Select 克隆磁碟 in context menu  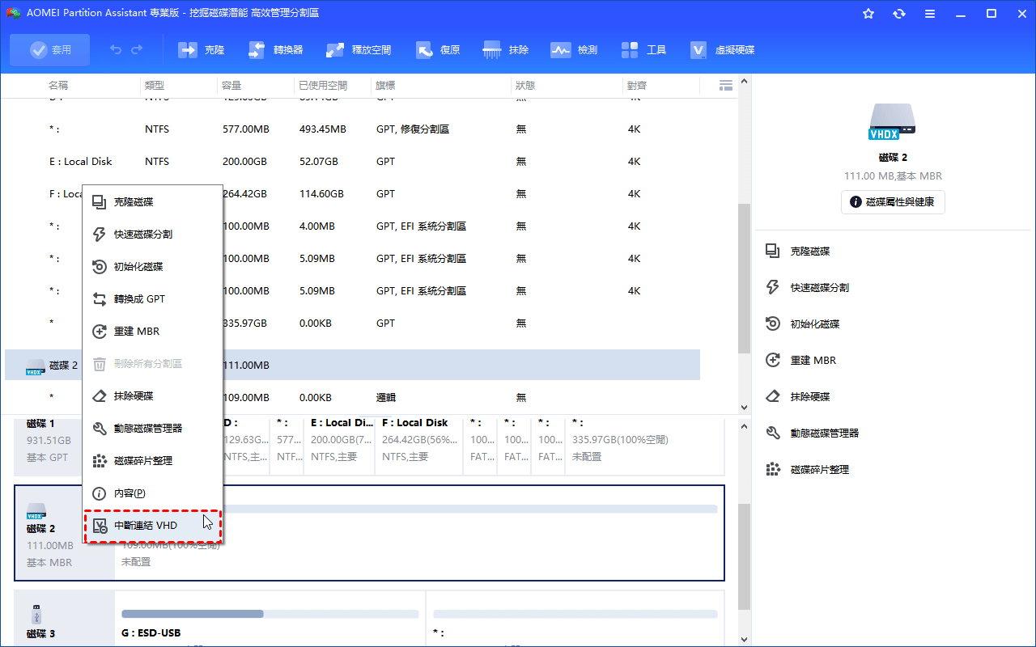coord(153,202)
